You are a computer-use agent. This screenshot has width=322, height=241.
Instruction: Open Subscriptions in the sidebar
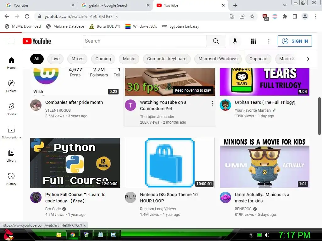coord(11,133)
